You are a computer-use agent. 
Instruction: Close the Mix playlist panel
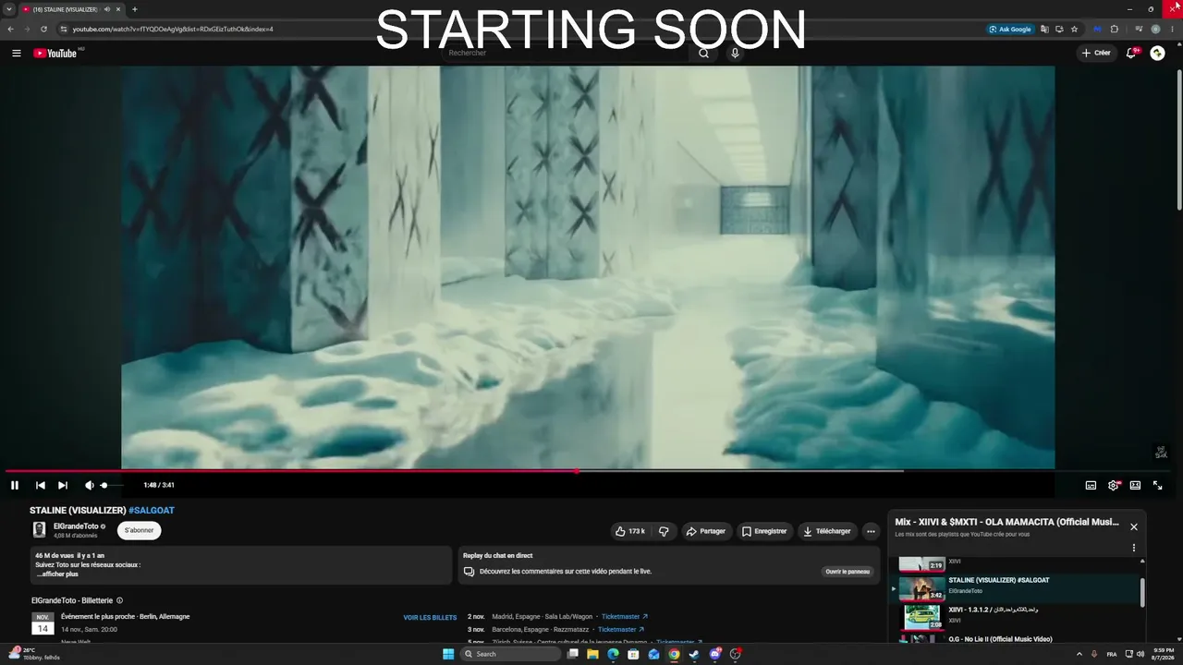tap(1134, 526)
